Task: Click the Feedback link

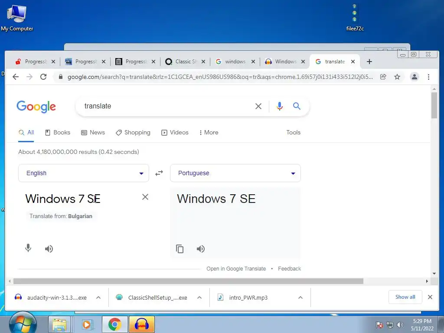Action: (289, 269)
